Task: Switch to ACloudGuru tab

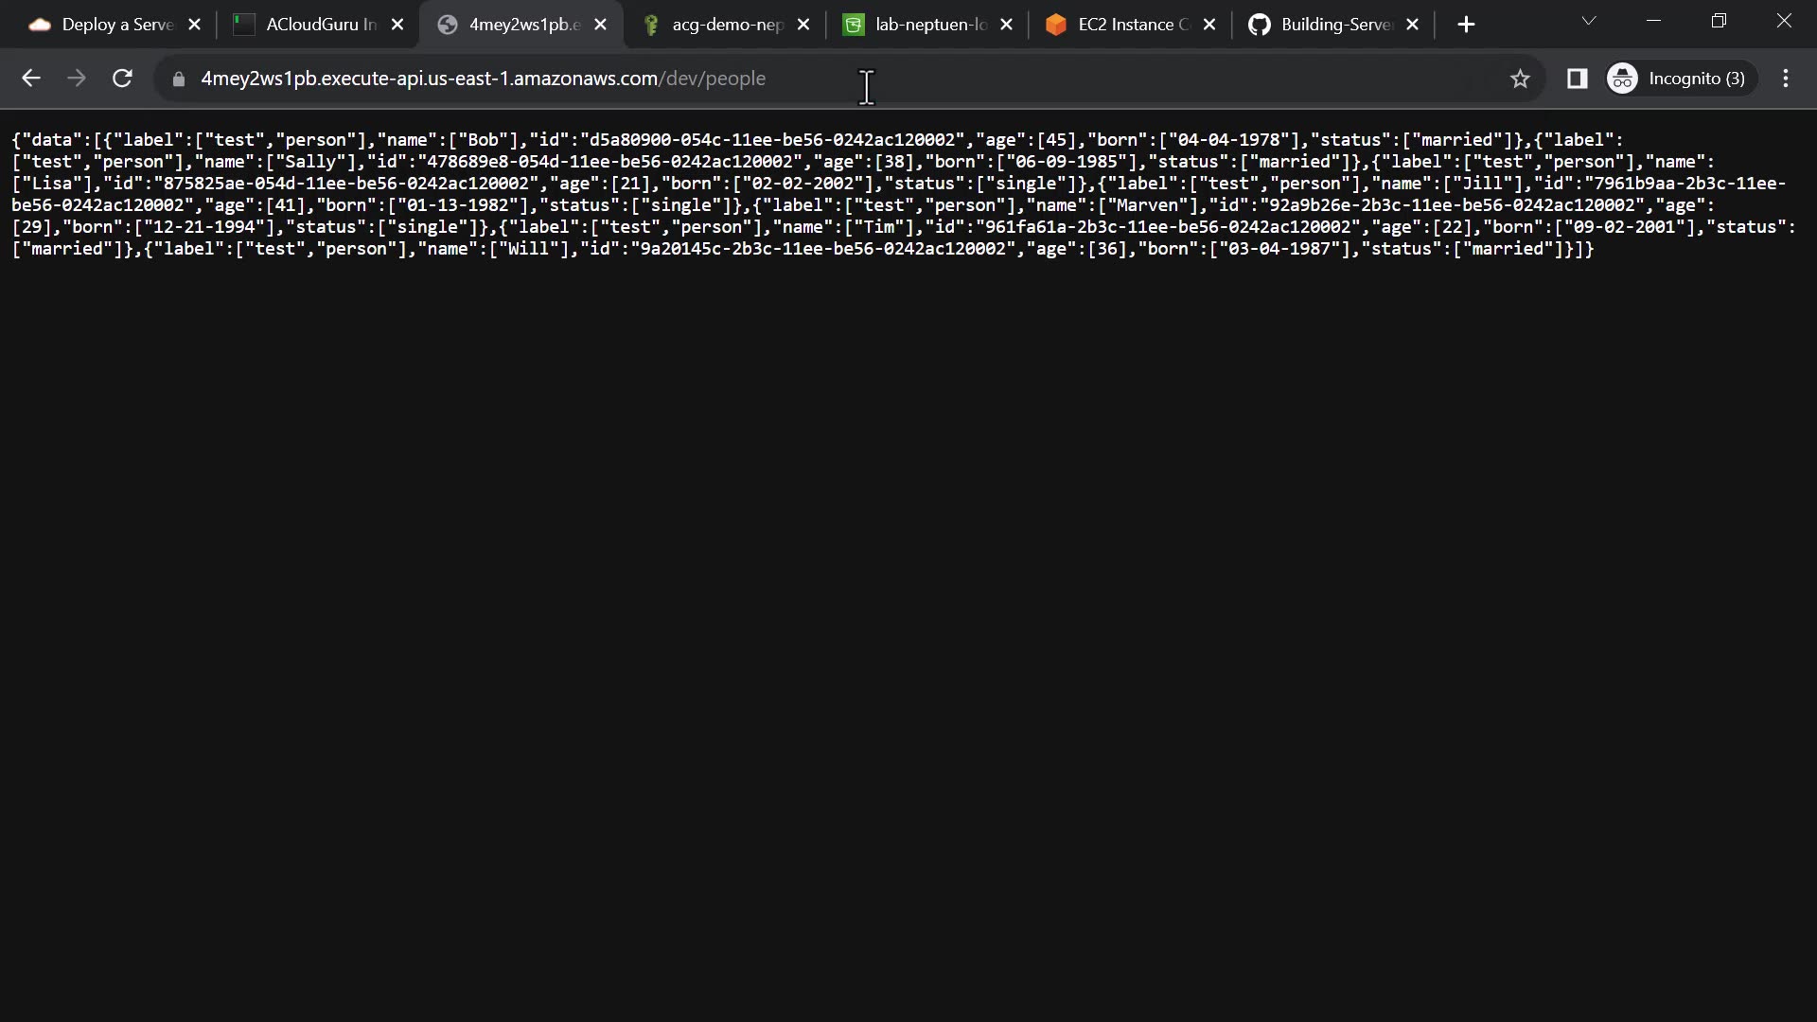Action: click(x=308, y=25)
